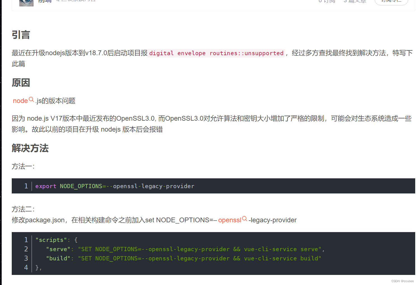Click the "方法一:" label
Image resolution: width=418 pixels, height=285 pixels.
(23, 167)
